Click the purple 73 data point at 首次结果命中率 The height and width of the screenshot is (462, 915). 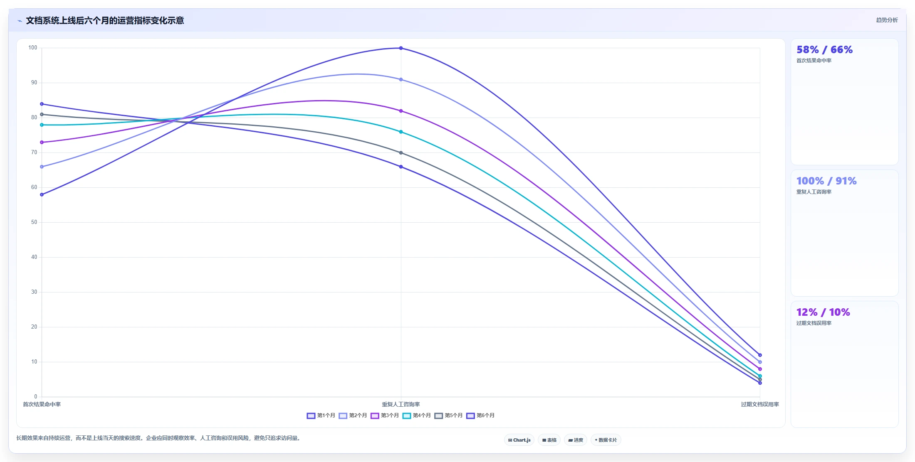(x=42, y=142)
